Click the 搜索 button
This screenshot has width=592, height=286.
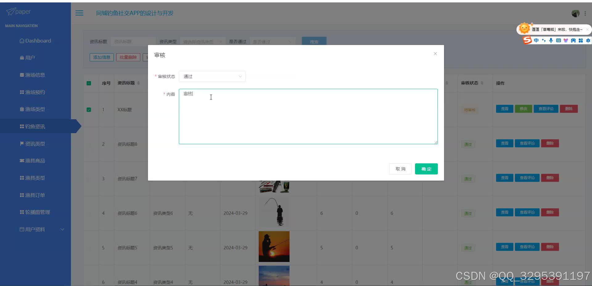pos(314,42)
